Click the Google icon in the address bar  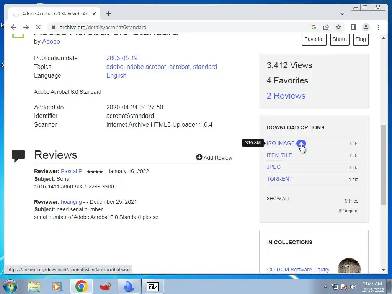314,27
